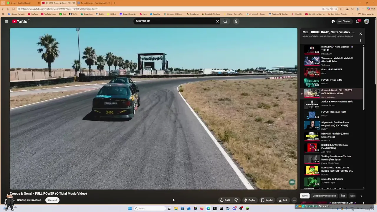Open the Streamlabs bookmark
The height and width of the screenshot is (212, 377).
click(x=87, y=14)
